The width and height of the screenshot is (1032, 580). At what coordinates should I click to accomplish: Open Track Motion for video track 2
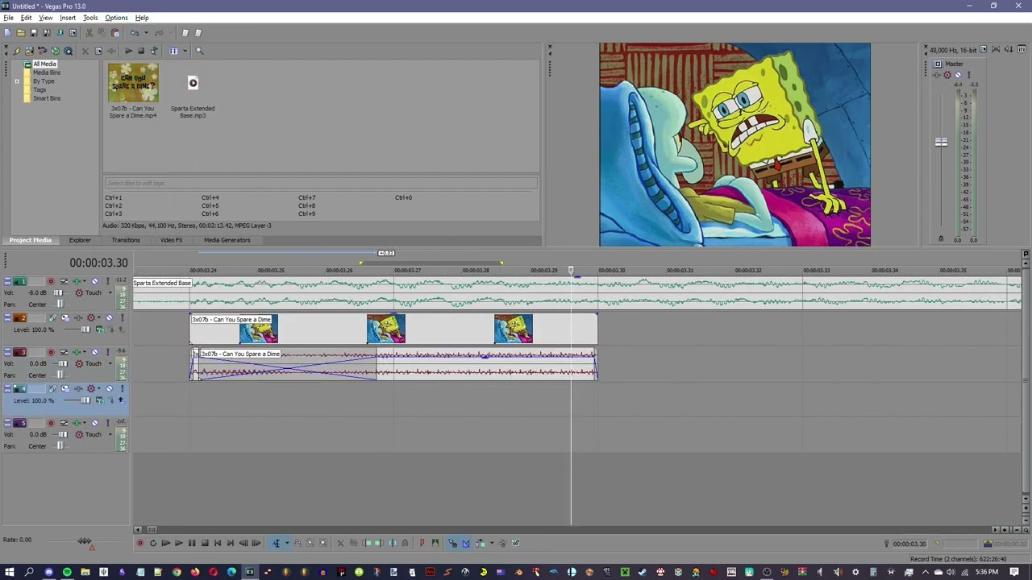point(52,318)
